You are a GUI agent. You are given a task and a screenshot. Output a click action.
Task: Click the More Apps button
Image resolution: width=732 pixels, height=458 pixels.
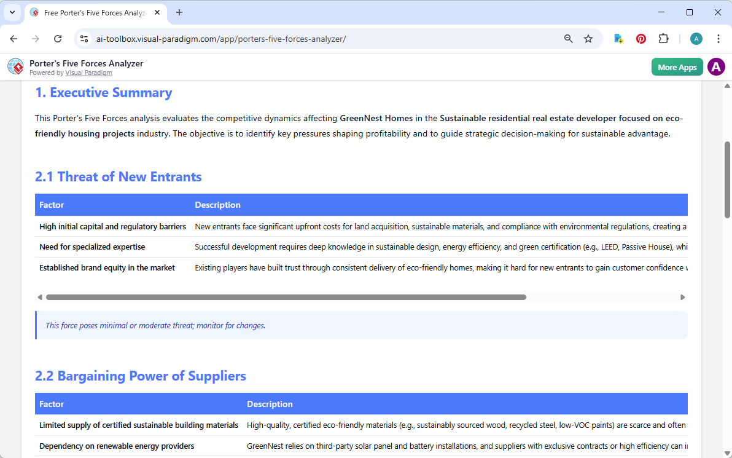coord(677,66)
